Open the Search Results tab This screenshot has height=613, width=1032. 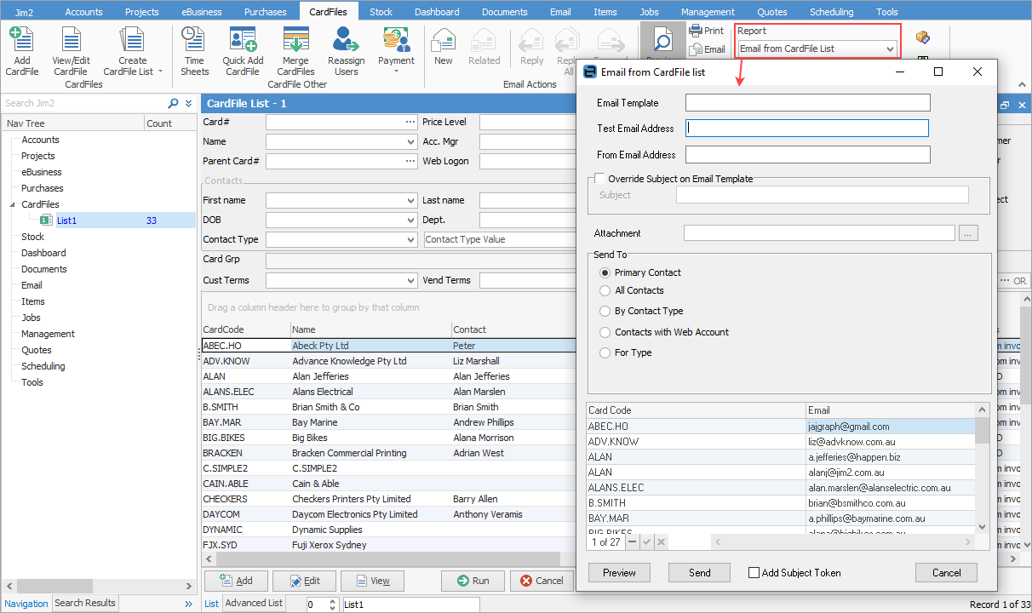click(x=85, y=604)
